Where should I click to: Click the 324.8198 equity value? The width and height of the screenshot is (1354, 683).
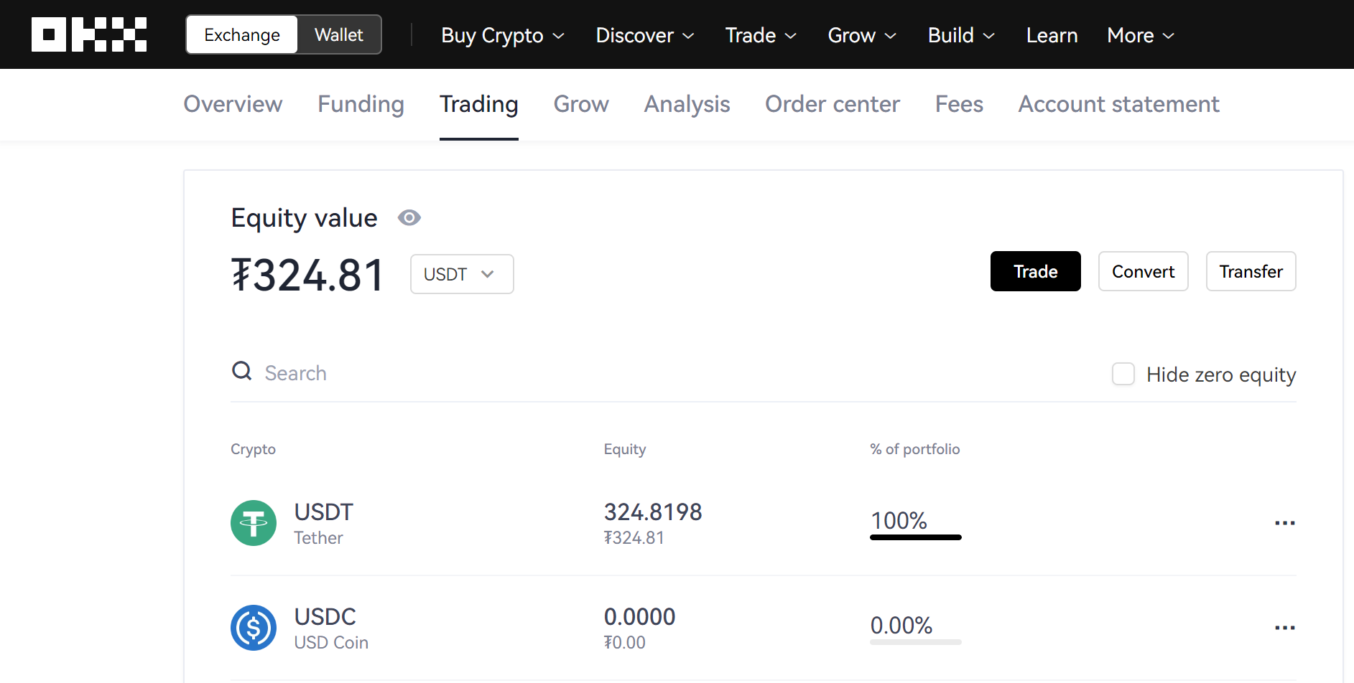[653, 512]
